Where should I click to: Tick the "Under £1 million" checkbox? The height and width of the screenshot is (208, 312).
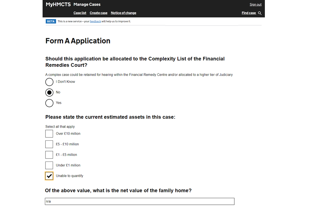(49, 165)
